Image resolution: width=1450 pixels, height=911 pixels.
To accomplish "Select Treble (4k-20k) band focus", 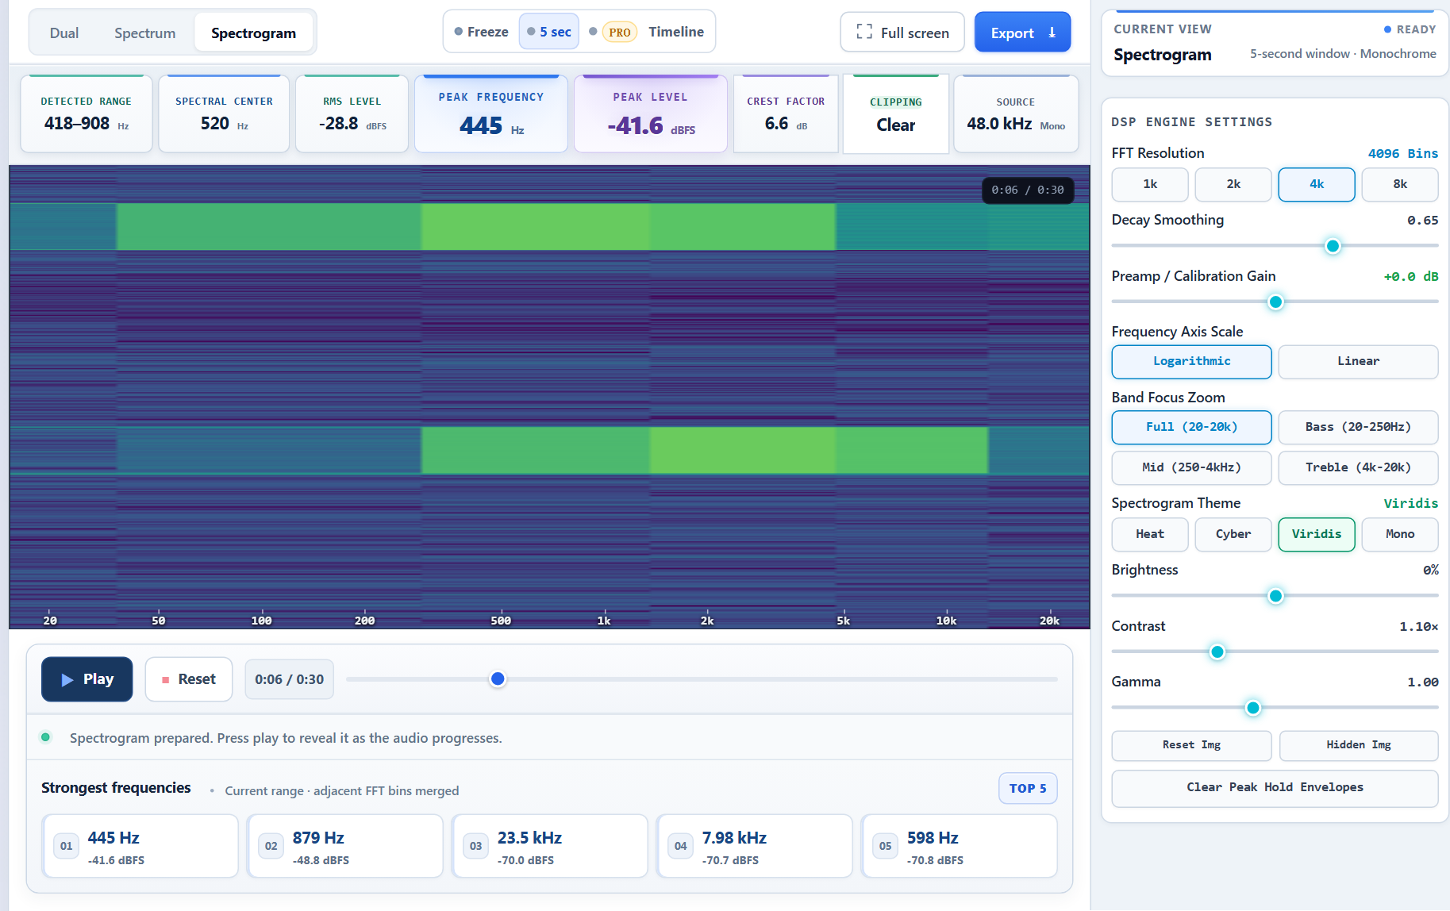I will click(x=1358, y=468).
